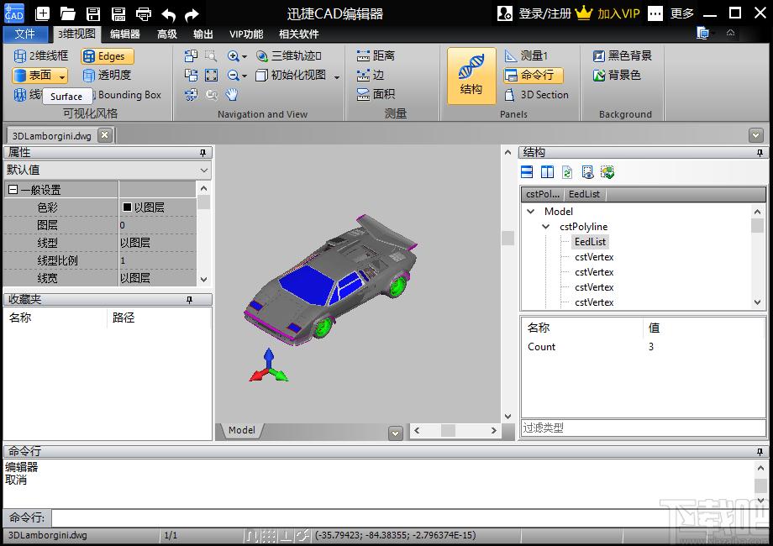This screenshot has width=773, height=546.
Task: Open the 文件 file menu
Action: (25, 34)
